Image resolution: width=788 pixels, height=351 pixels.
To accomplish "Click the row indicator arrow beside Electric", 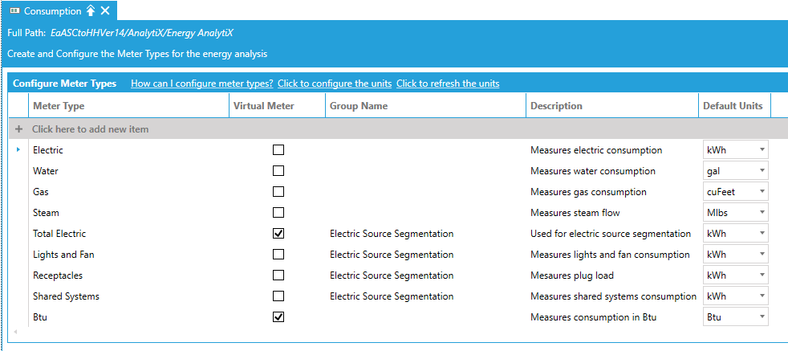I will tap(18, 149).
